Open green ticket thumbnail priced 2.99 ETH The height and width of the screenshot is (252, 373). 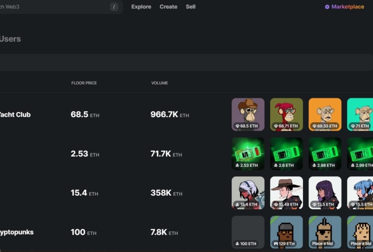pos(360,154)
